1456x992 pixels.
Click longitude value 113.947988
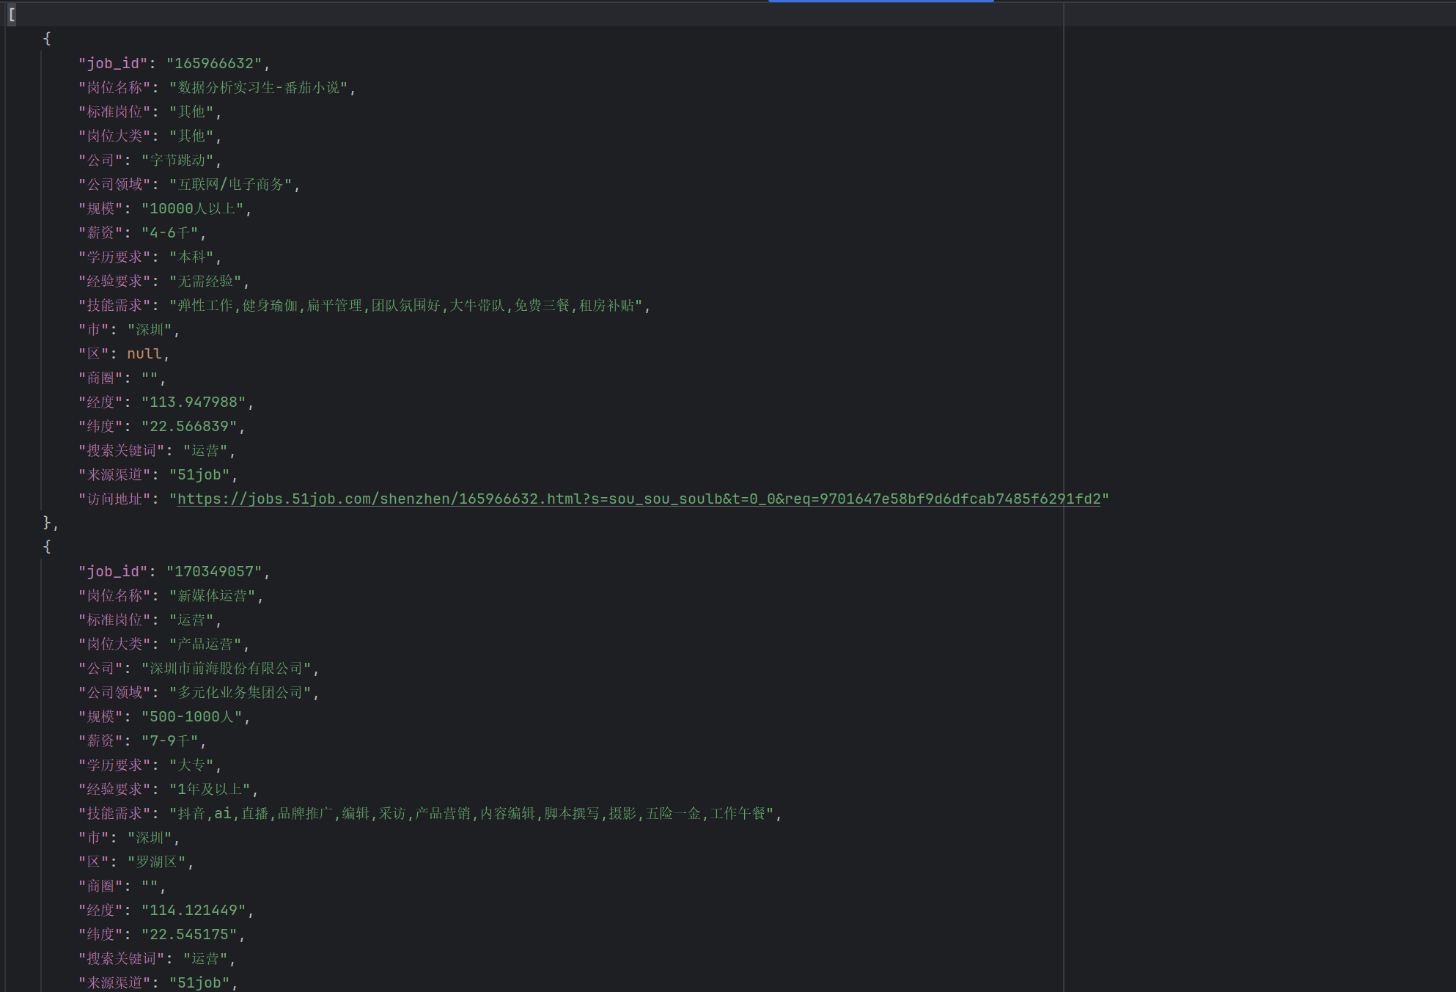(193, 402)
